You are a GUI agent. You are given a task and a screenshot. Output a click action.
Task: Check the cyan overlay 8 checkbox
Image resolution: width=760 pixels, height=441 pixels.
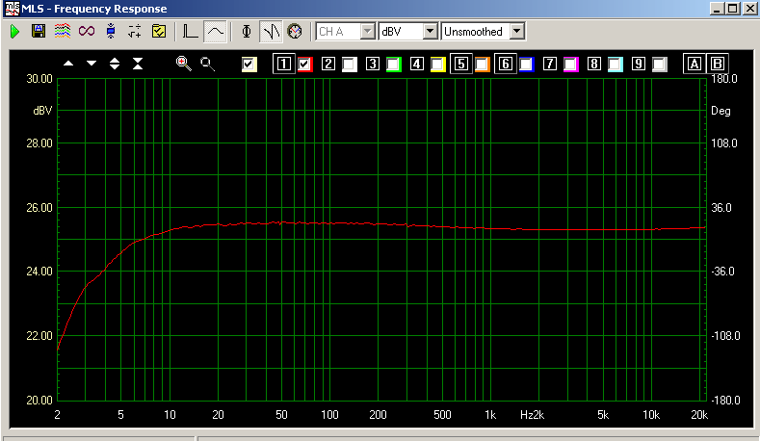point(615,64)
